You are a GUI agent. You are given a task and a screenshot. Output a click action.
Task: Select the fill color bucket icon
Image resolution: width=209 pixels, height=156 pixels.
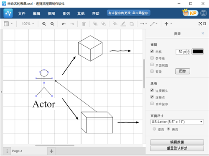tap(115, 24)
